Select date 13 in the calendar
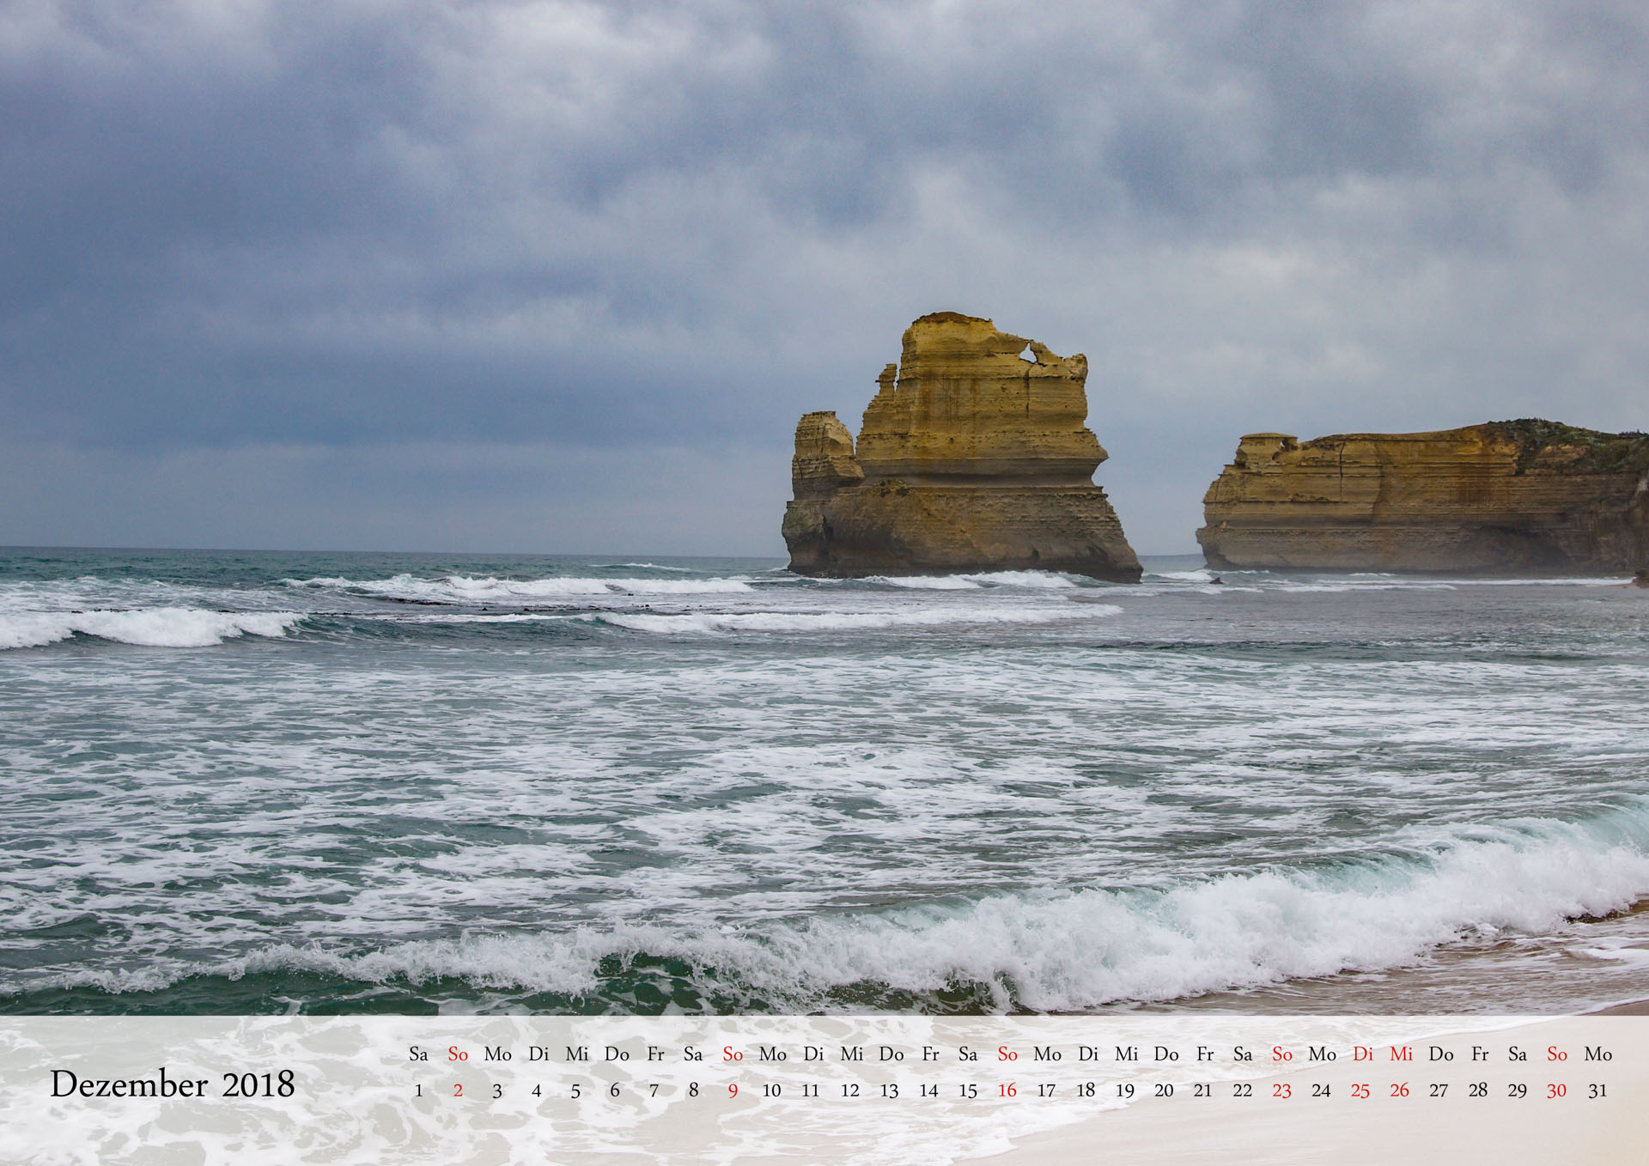Viewport: 1649px width, 1166px height. [x=889, y=1090]
